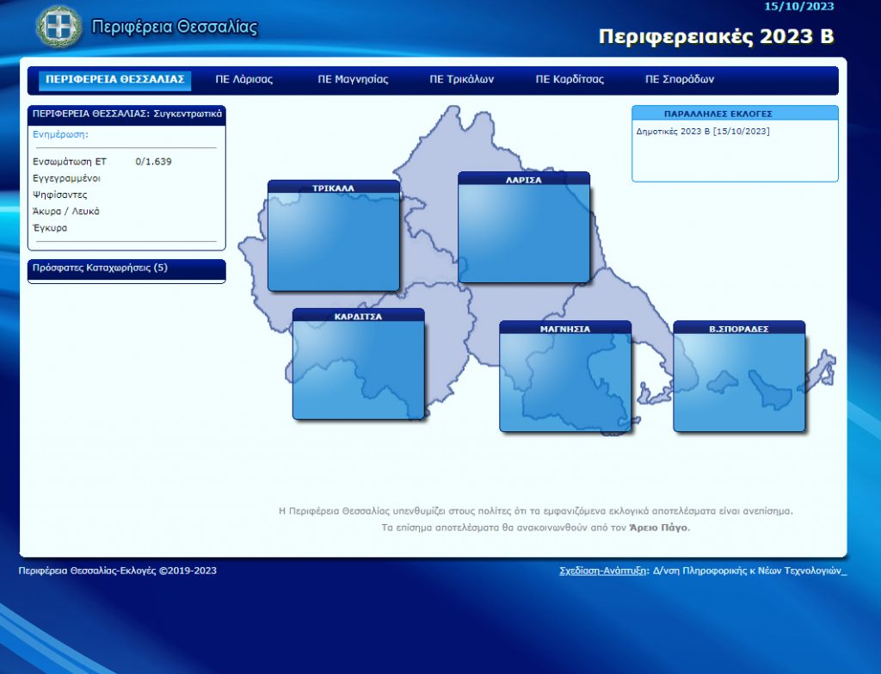Open the ΚΑΡΔΙΤΣΑ map panel
The width and height of the screenshot is (881, 674).
click(x=358, y=365)
